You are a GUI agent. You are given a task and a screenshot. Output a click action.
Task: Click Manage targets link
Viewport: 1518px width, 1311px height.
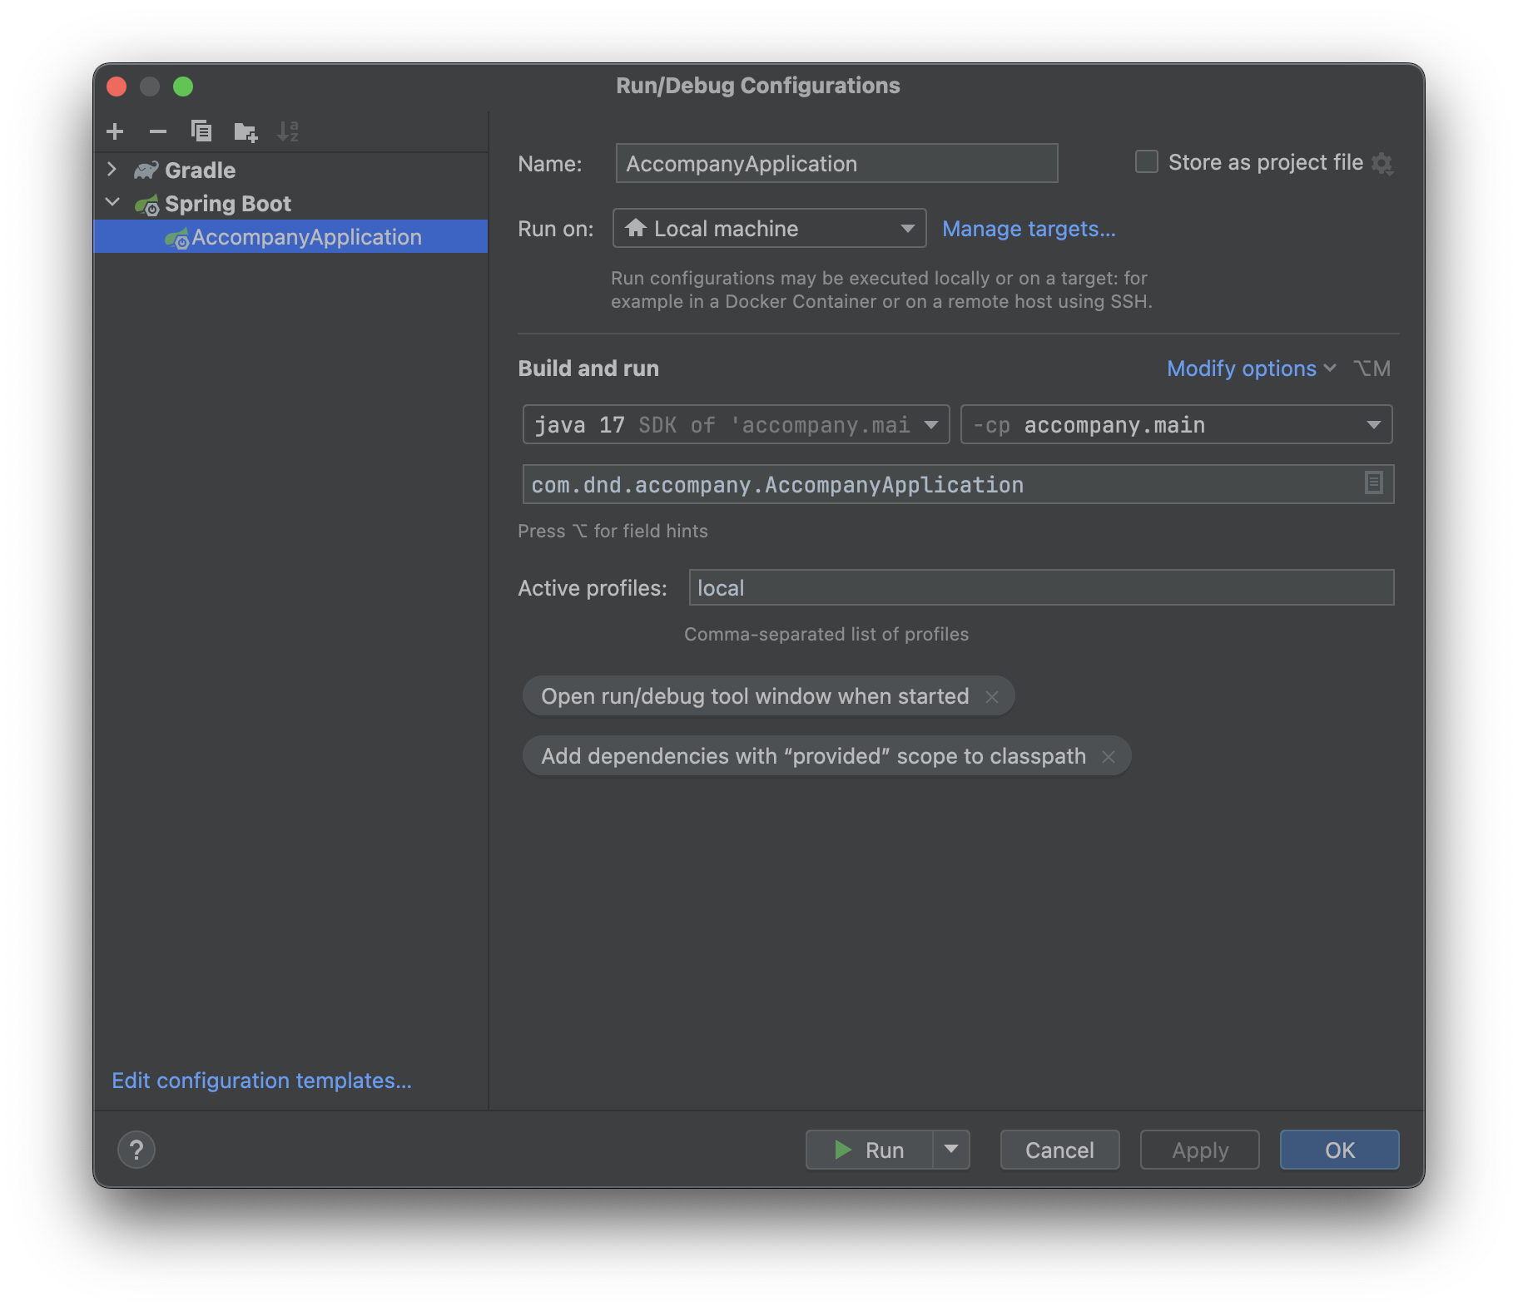point(1029,229)
